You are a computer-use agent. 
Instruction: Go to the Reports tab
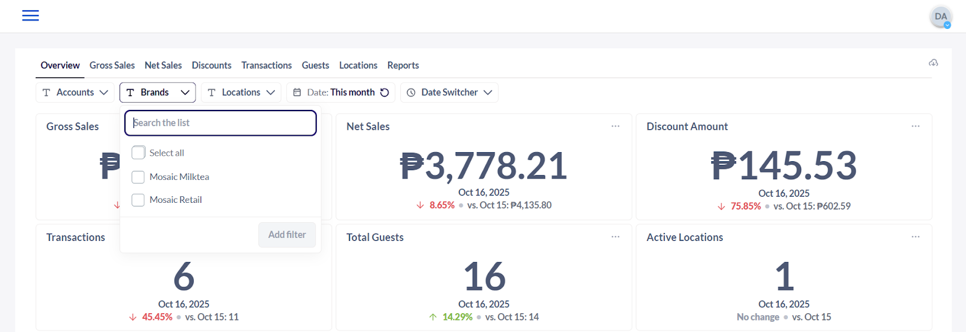[x=403, y=65]
